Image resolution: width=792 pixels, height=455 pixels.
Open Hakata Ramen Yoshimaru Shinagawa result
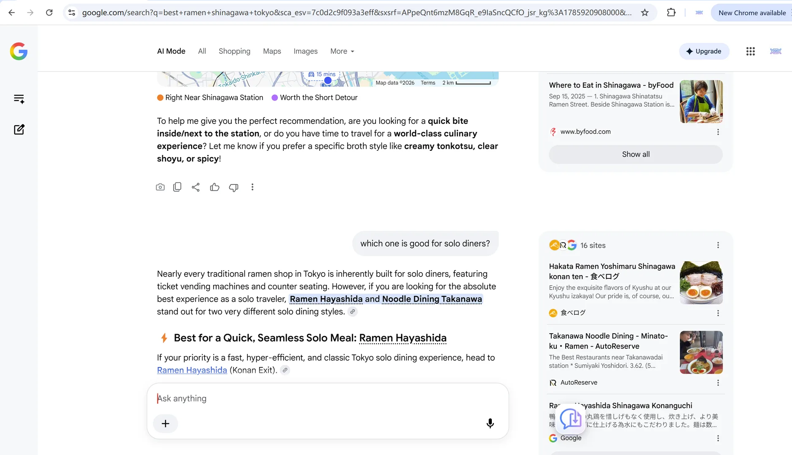coord(612,271)
